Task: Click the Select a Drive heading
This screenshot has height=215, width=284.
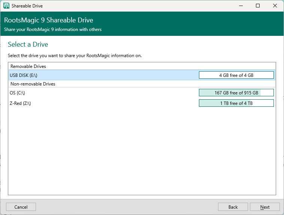Action: [x=28, y=44]
